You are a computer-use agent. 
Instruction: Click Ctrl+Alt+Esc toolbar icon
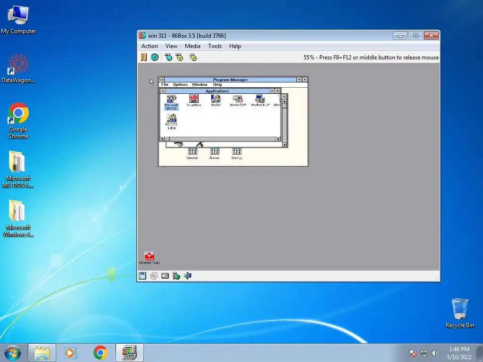point(179,57)
